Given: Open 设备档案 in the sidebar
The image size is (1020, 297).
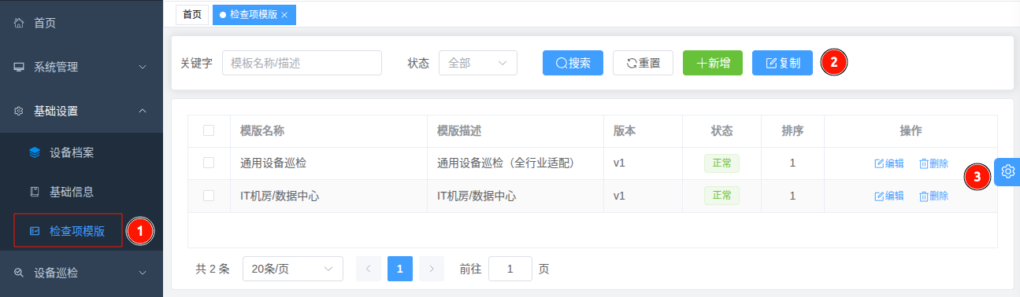Looking at the screenshot, I should tap(81, 152).
